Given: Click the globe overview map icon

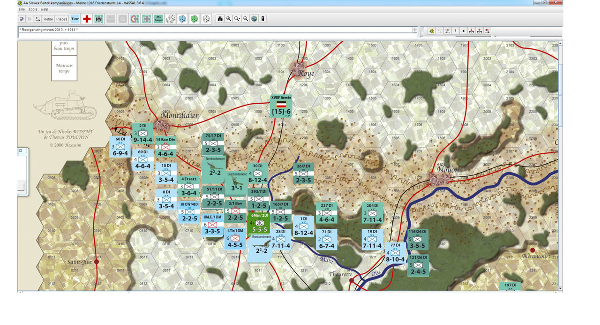Looking at the screenshot, I should pyautogui.click(x=254, y=19).
